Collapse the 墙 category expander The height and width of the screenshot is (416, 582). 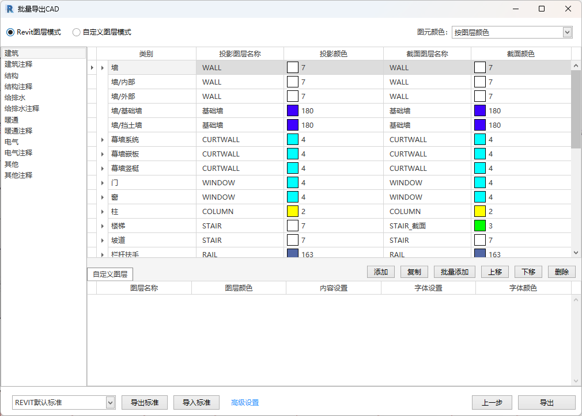pyautogui.click(x=103, y=68)
